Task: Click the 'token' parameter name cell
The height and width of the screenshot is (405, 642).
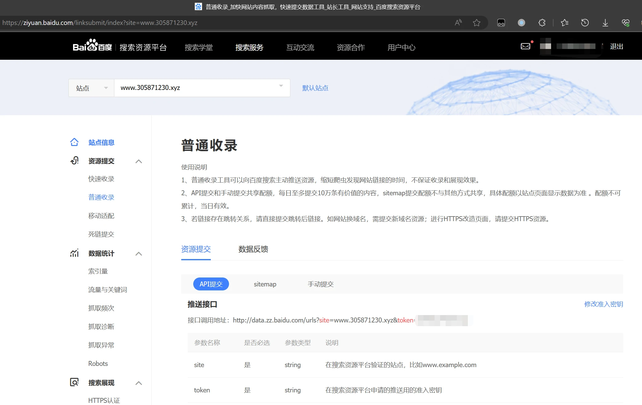Action: tap(202, 390)
